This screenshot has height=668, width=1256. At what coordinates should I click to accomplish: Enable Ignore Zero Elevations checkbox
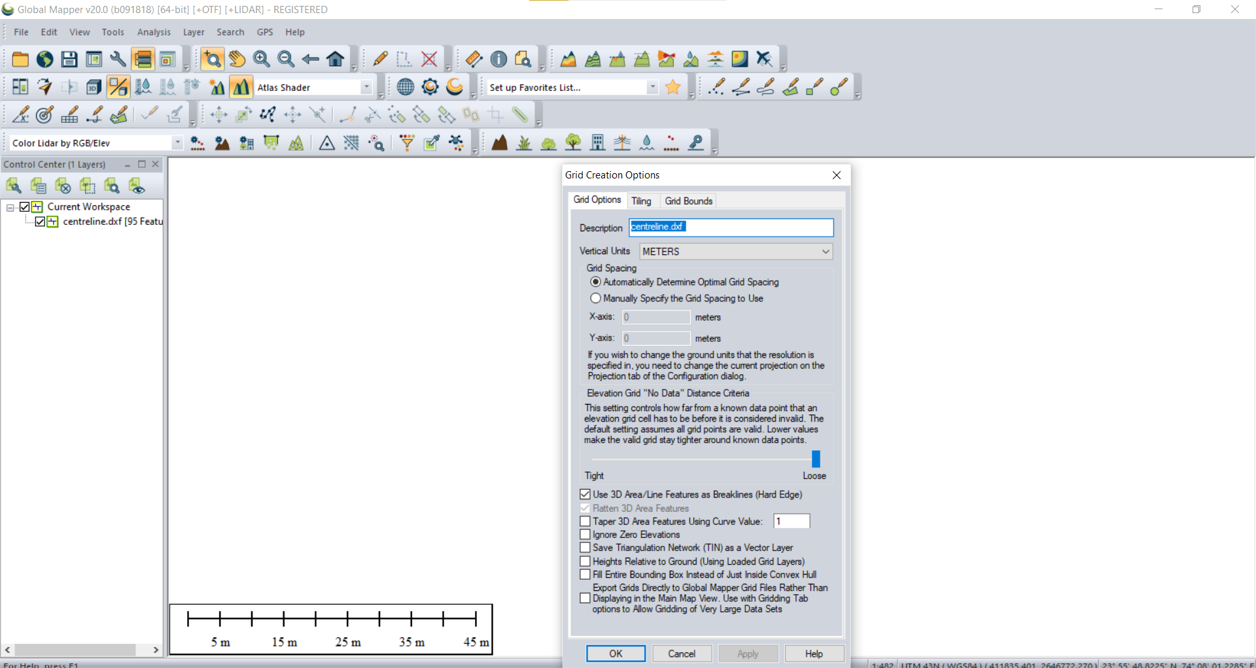(585, 535)
